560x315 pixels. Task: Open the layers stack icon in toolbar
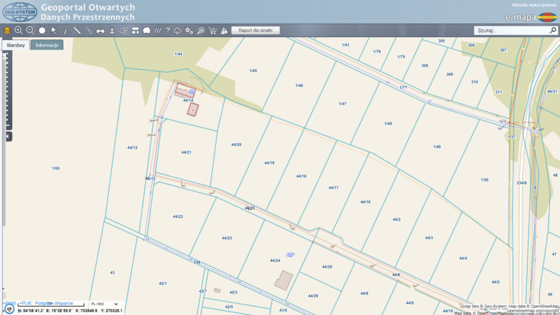[7, 31]
